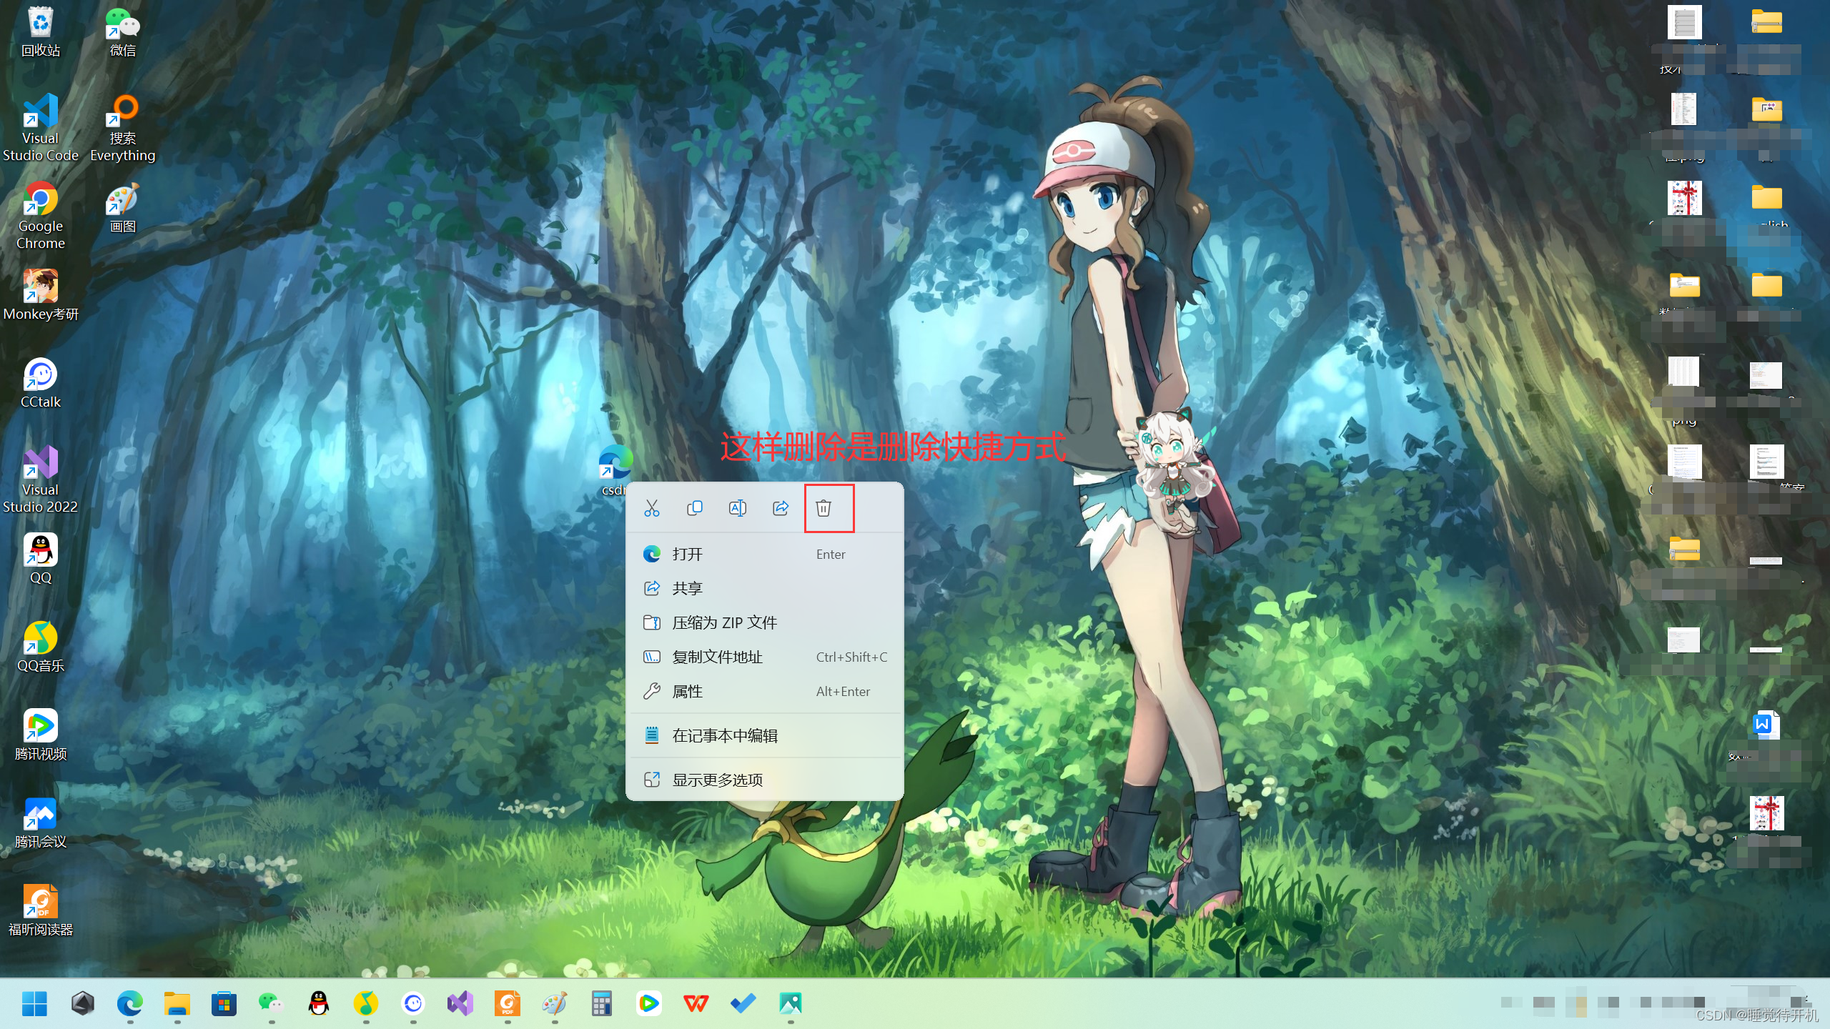Click the Copy icon in the context menu

pos(694,508)
